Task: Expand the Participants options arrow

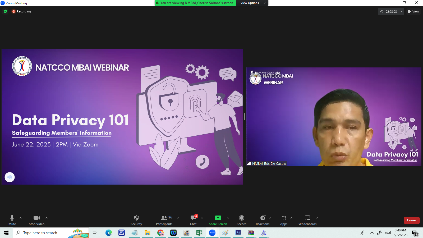Action: point(178,218)
